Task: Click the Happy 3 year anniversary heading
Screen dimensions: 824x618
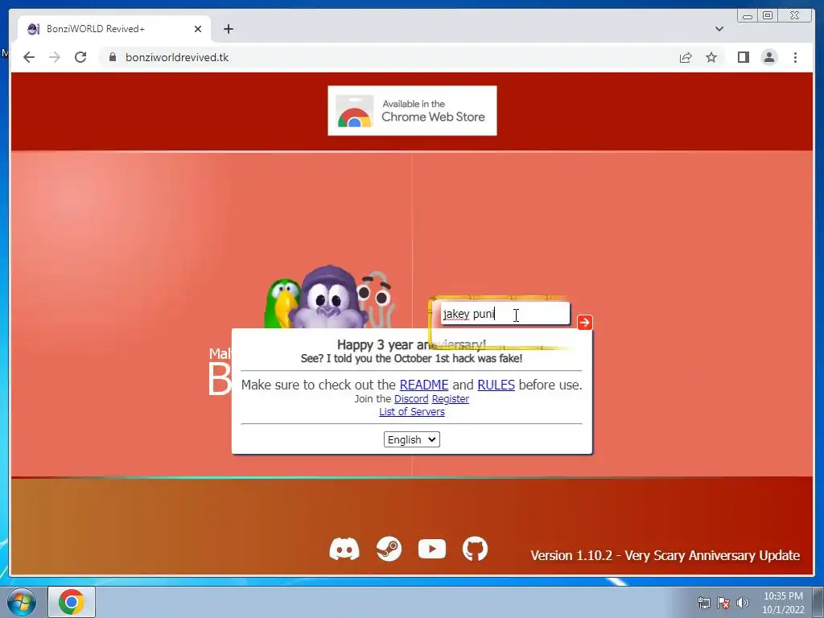Action: pyautogui.click(x=411, y=344)
